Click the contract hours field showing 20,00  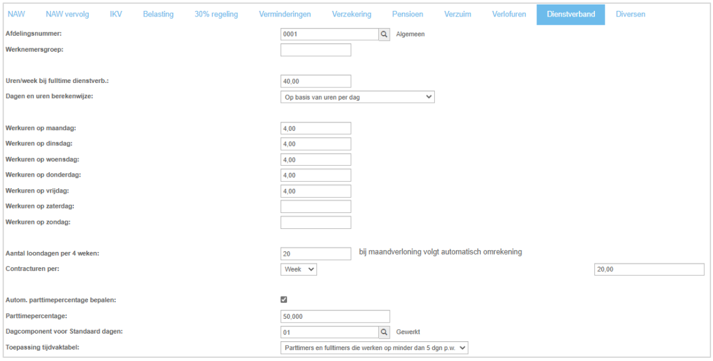click(x=649, y=269)
